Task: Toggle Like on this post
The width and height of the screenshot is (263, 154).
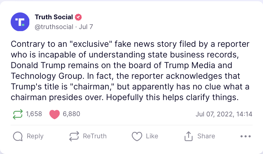Action: click(x=145, y=136)
